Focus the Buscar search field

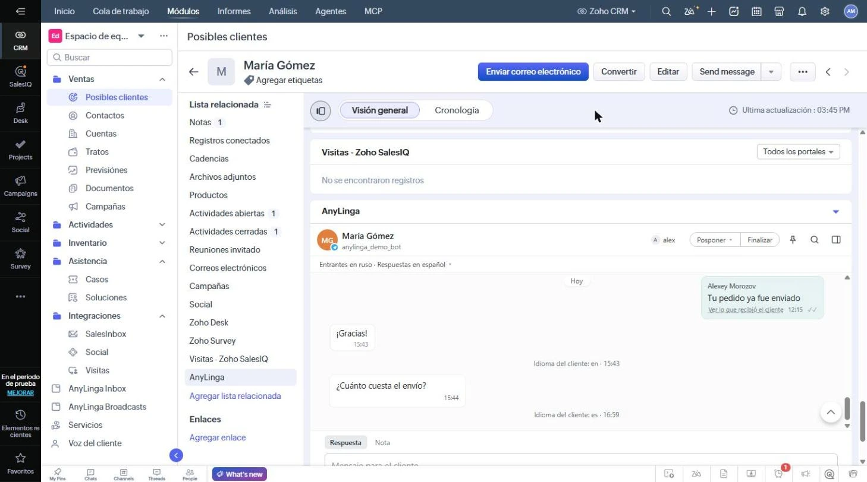coord(109,58)
